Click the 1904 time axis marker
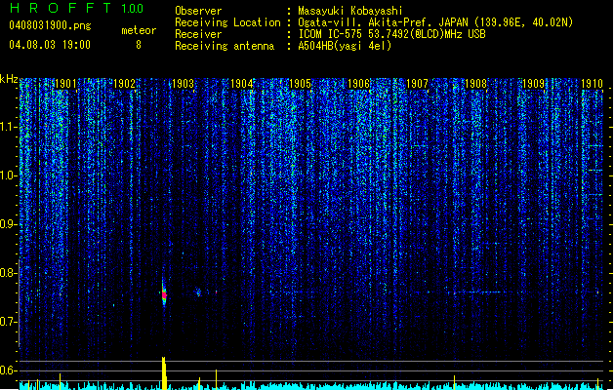Image resolution: width=614 pixels, height=390 pixels. [x=242, y=84]
